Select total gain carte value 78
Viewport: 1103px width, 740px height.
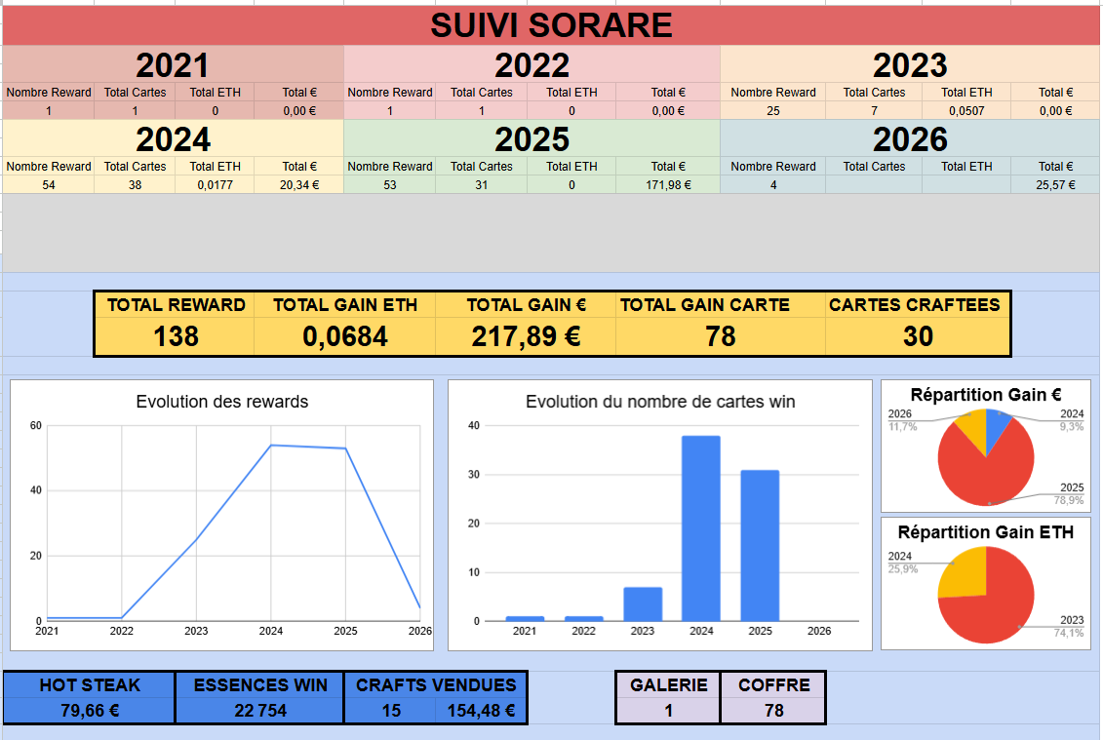point(721,336)
